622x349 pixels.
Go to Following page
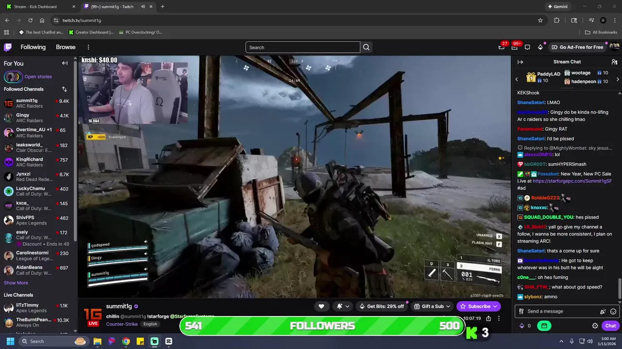tap(33, 47)
